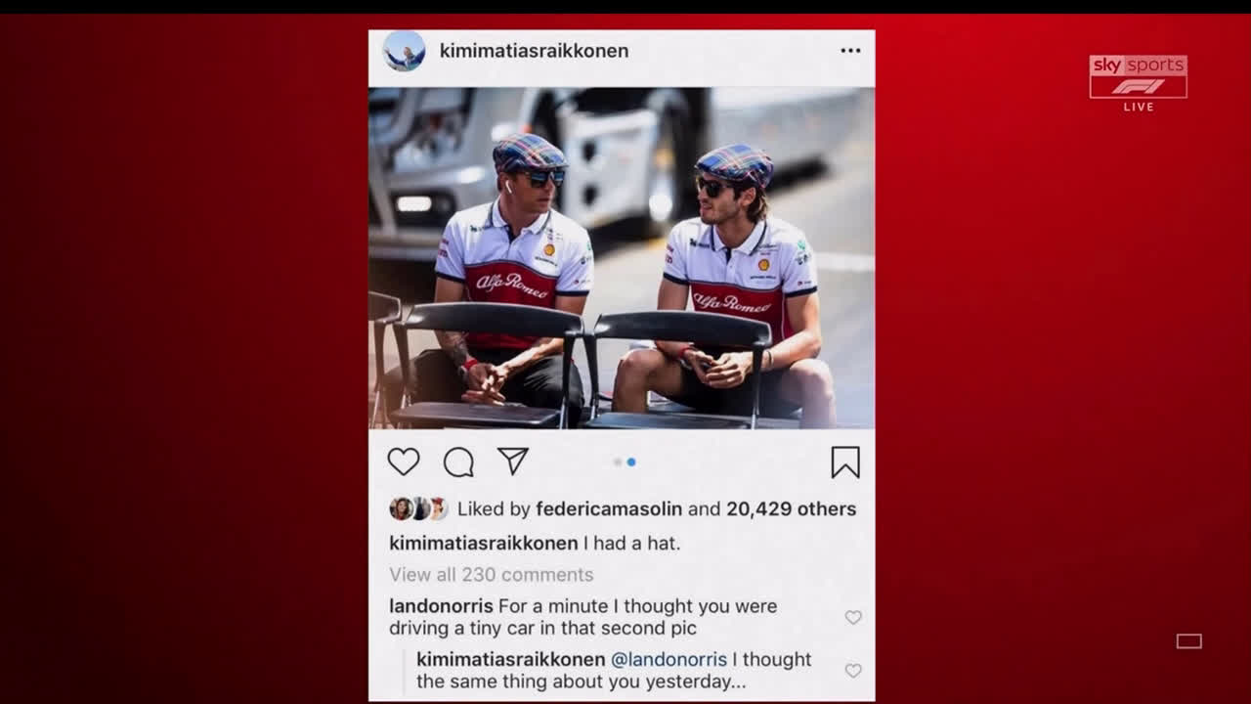Viewport: 1251px width, 704px height.
Task: Click the Alfa Romeo drivers photo
Action: [x=622, y=258]
